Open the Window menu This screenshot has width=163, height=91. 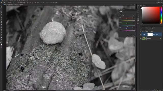[24, 1]
